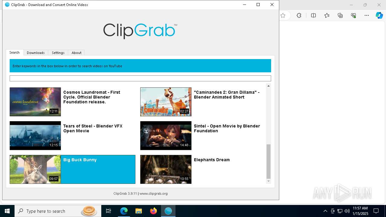This screenshot has width=386, height=217.
Task: Maximize the ClipGrab window
Action: 258,5
